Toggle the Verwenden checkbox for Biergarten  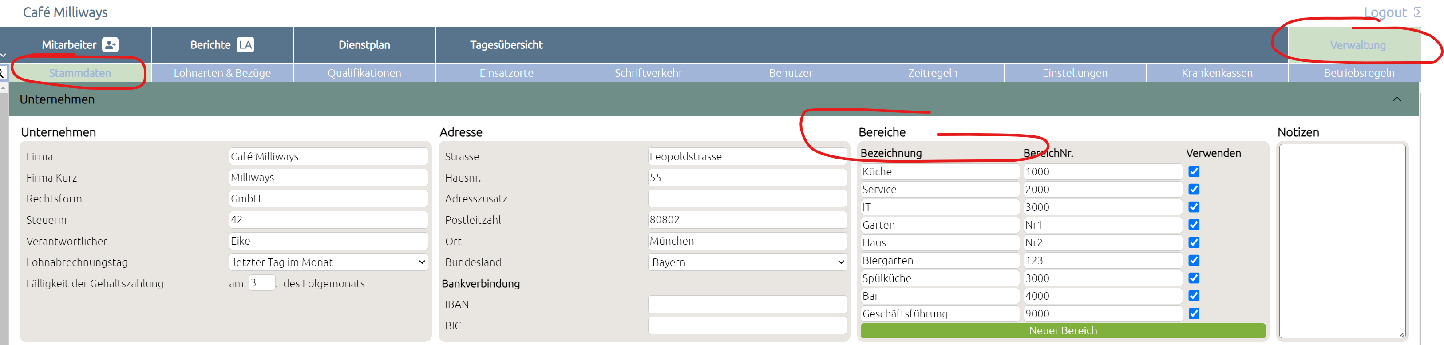point(1194,260)
